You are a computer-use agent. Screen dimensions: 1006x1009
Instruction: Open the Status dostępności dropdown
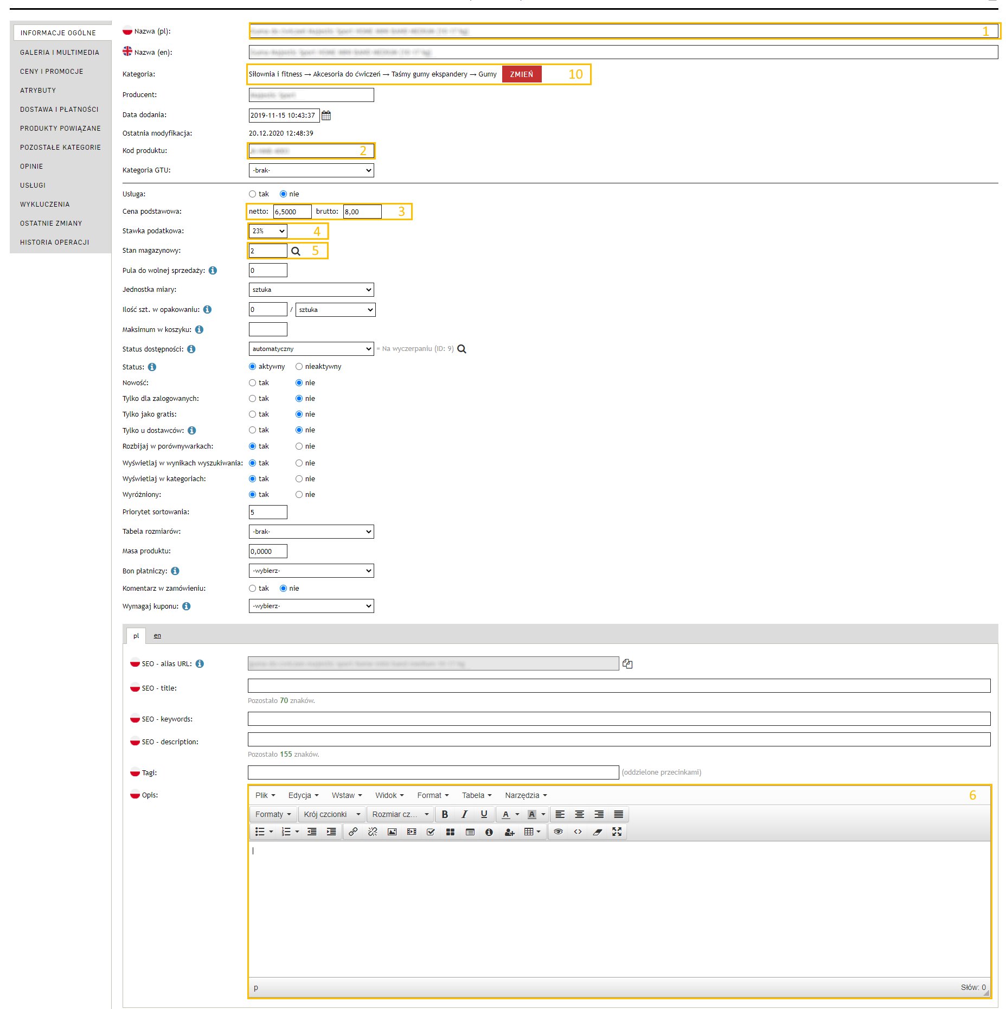click(311, 349)
